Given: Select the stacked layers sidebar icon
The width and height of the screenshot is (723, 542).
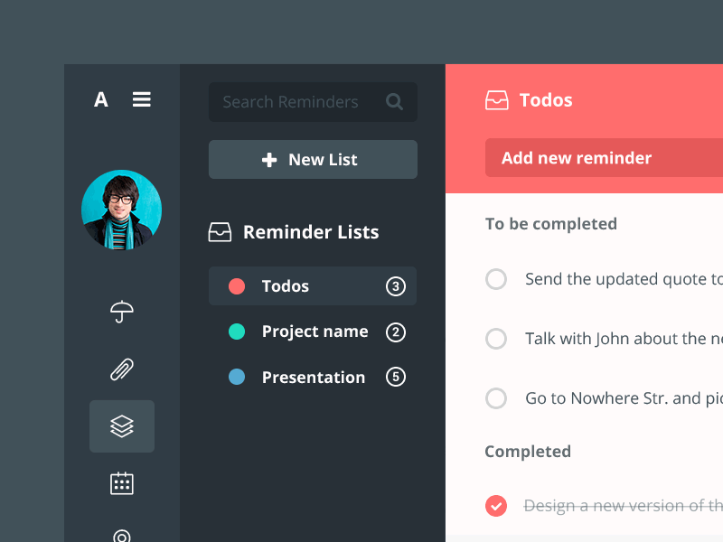Looking at the screenshot, I should click(x=122, y=426).
